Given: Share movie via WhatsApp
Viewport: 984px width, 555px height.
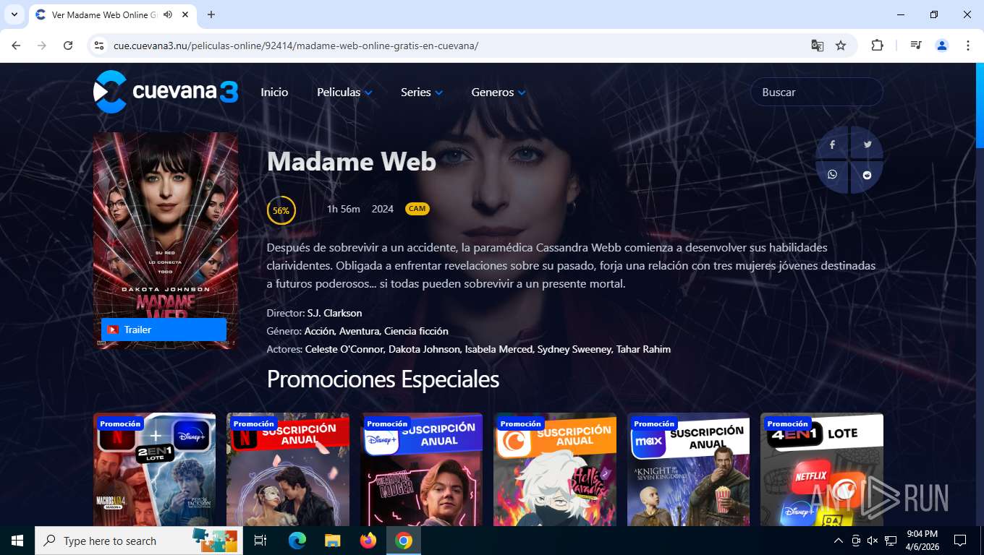Looking at the screenshot, I should click(x=832, y=175).
